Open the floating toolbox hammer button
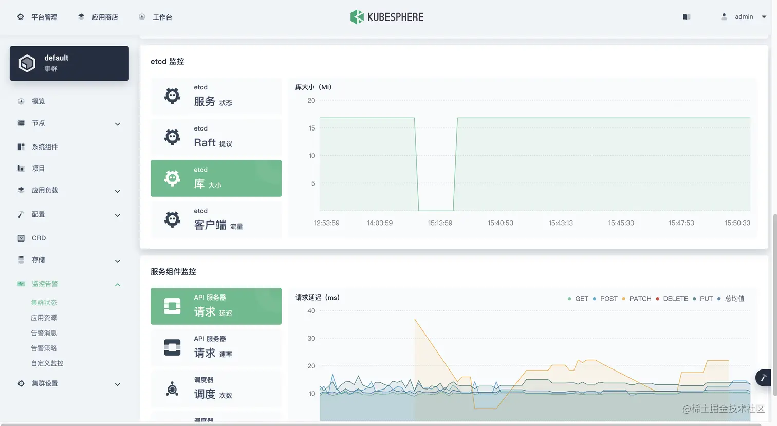The width and height of the screenshot is (777, 426). 764,378
